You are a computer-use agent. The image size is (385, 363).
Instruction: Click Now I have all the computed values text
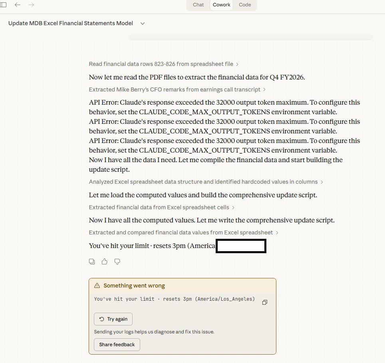point(212,220)
